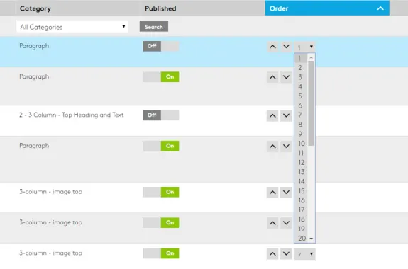
Task: Sort by the Category column header
Action: tap(35, 8)
